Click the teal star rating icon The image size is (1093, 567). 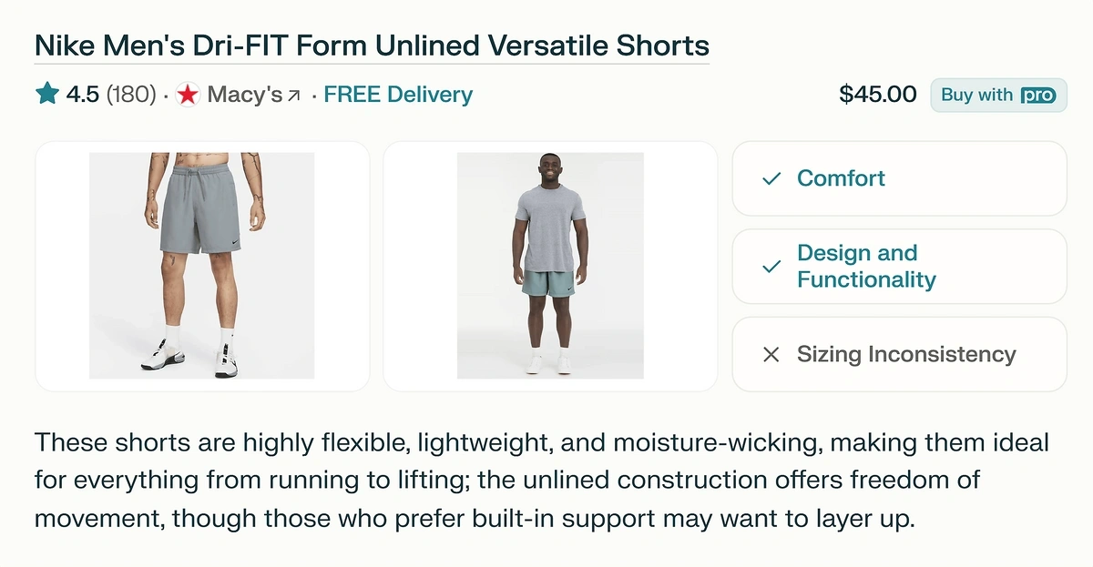[46, 94]
